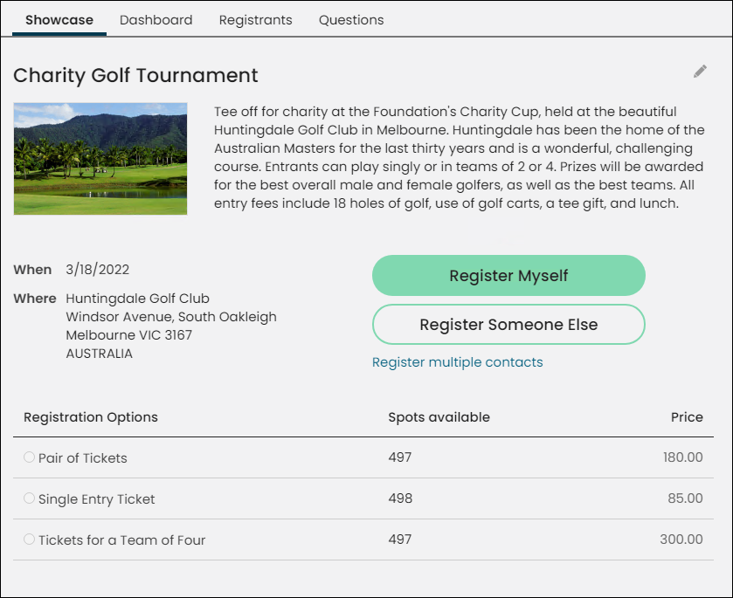The image size is (733, 598).
Task: Go to the Questions tab
Action: pyautogui.click(x=351, y=20)
